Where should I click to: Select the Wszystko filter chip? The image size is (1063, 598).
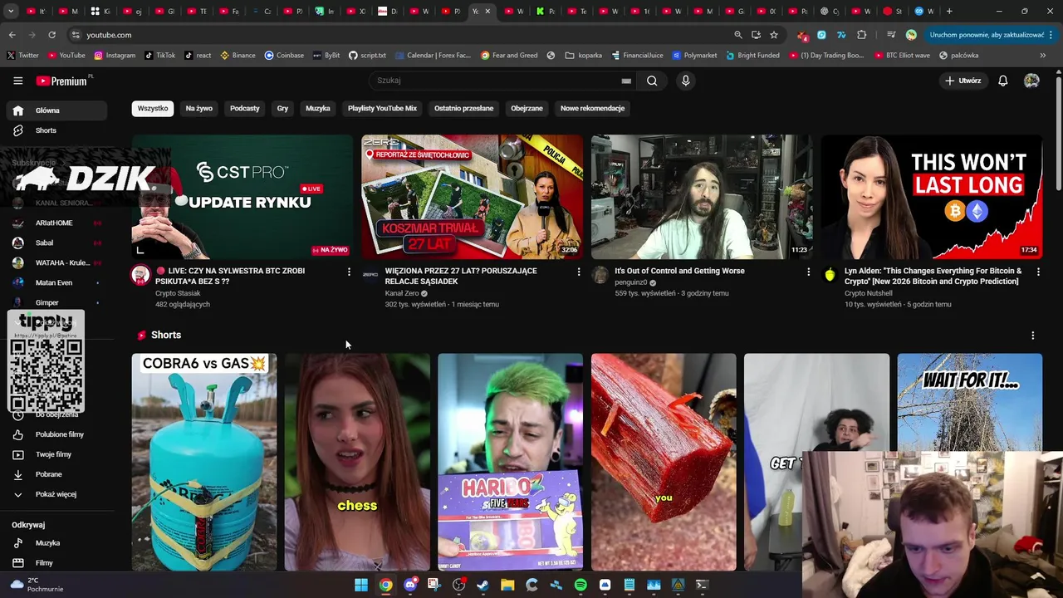153,108
